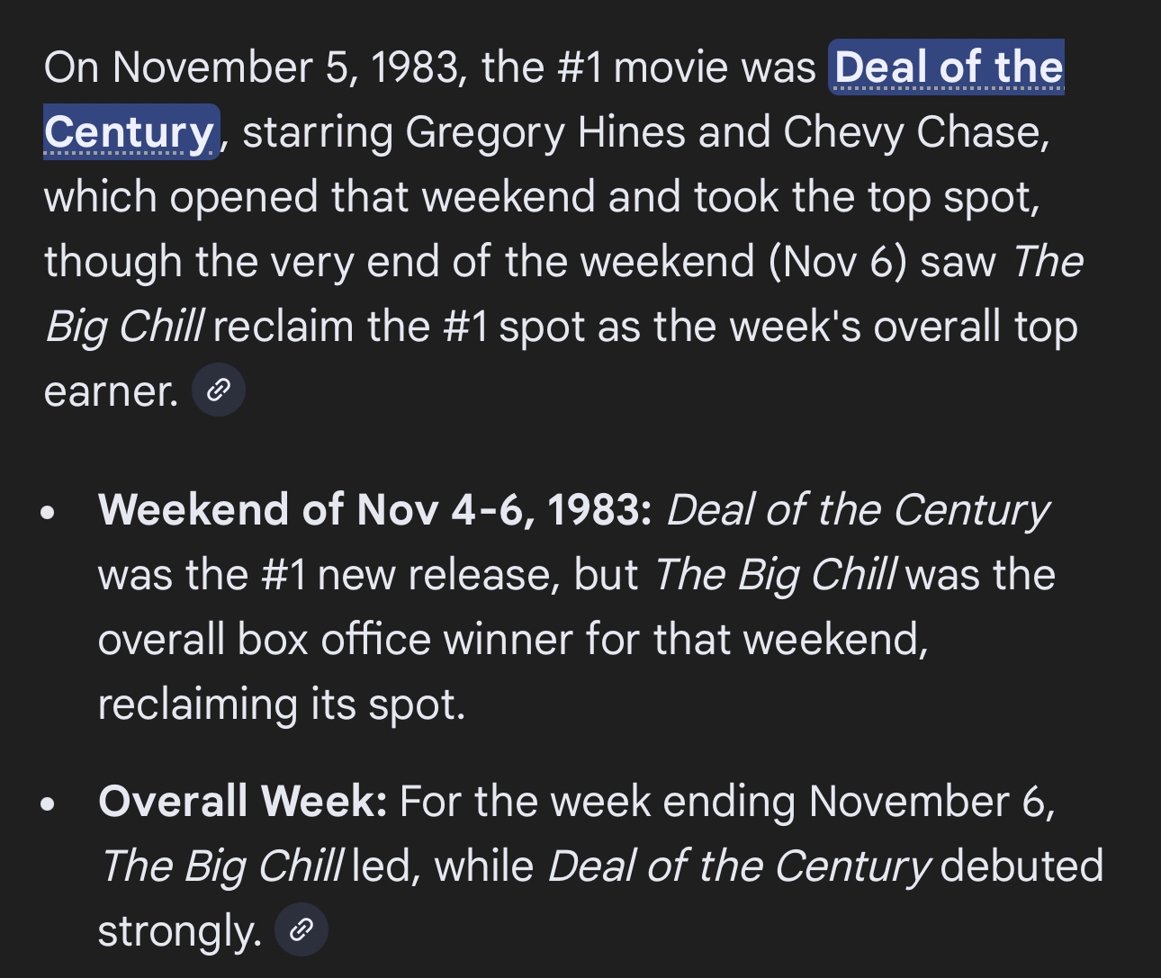
Task: Click the highlighted word "Century" in the first paragraph
Action: tap(129, 132)
